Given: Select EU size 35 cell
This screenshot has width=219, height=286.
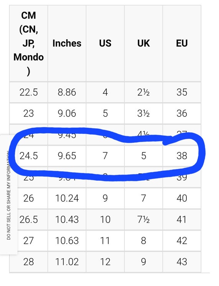Looking at the screenshot, I should pos(182,92).
